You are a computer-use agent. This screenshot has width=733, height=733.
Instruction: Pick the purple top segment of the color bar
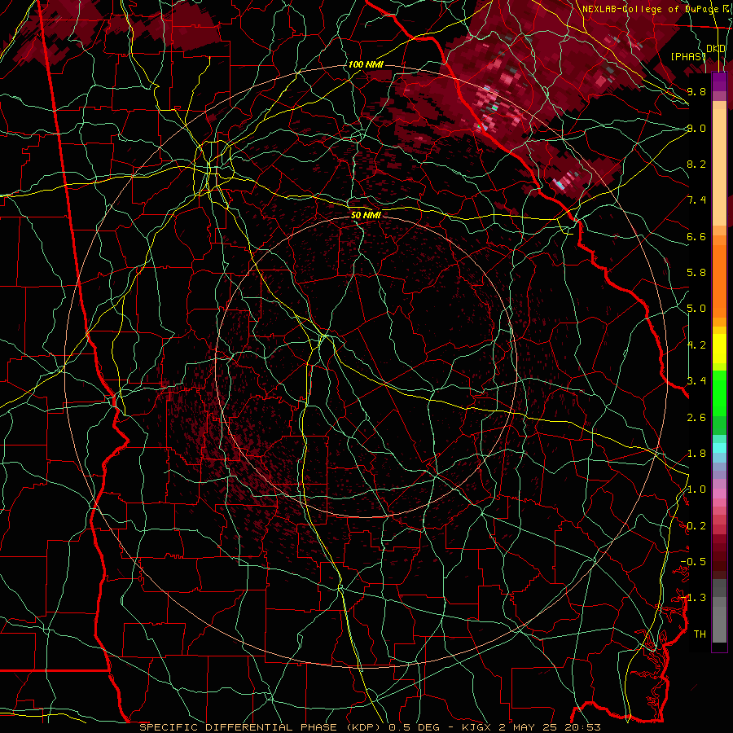pos(719,81)
